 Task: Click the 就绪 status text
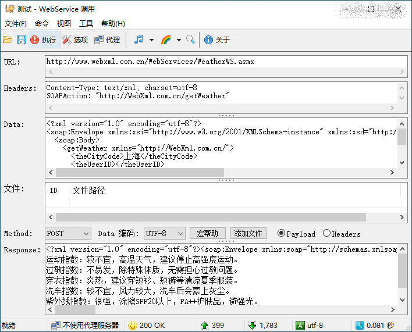pyautogui.click(x=9, y=326)
